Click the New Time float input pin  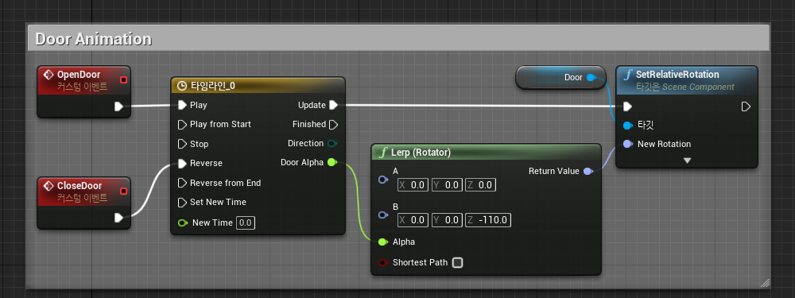pyautogui.click(x=183, y=223)
